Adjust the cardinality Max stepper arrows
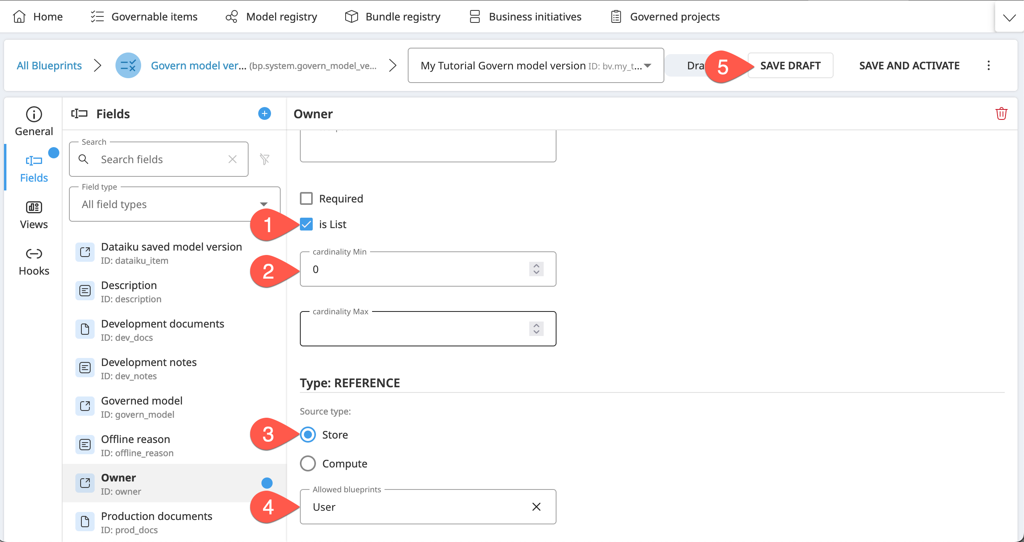 tap(536, 329)
